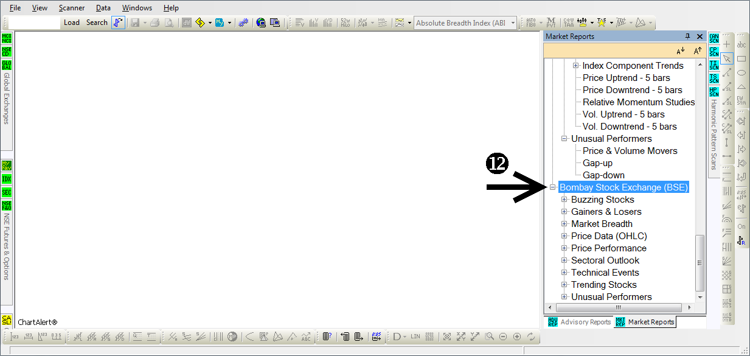Click the zoom-out minus icon on bottom toolbar
The height and width of the screenshot is (356, 750).
point(503,337)
